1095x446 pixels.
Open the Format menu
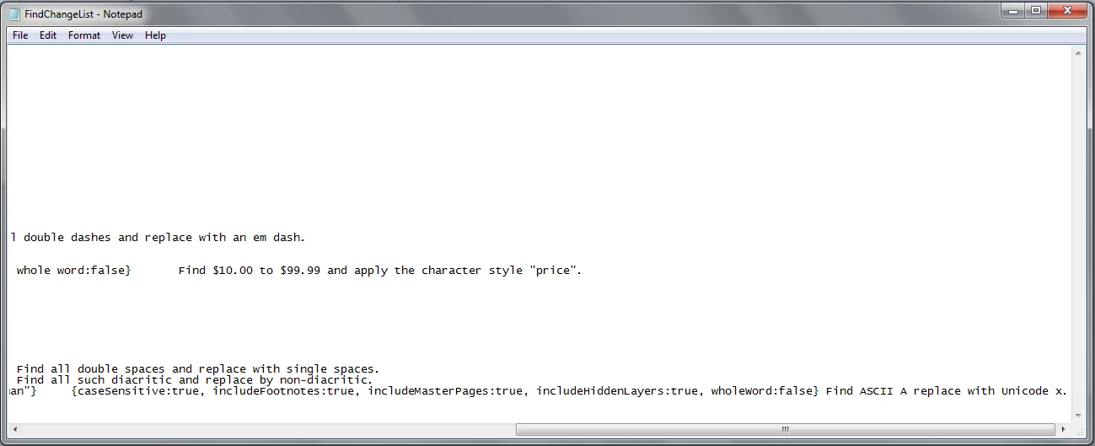84,35
